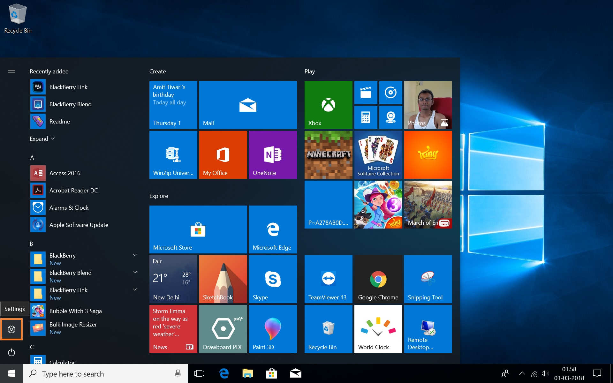Launch the Remote Desktop tile
This screenshot has width=613, height=383.
428,329
